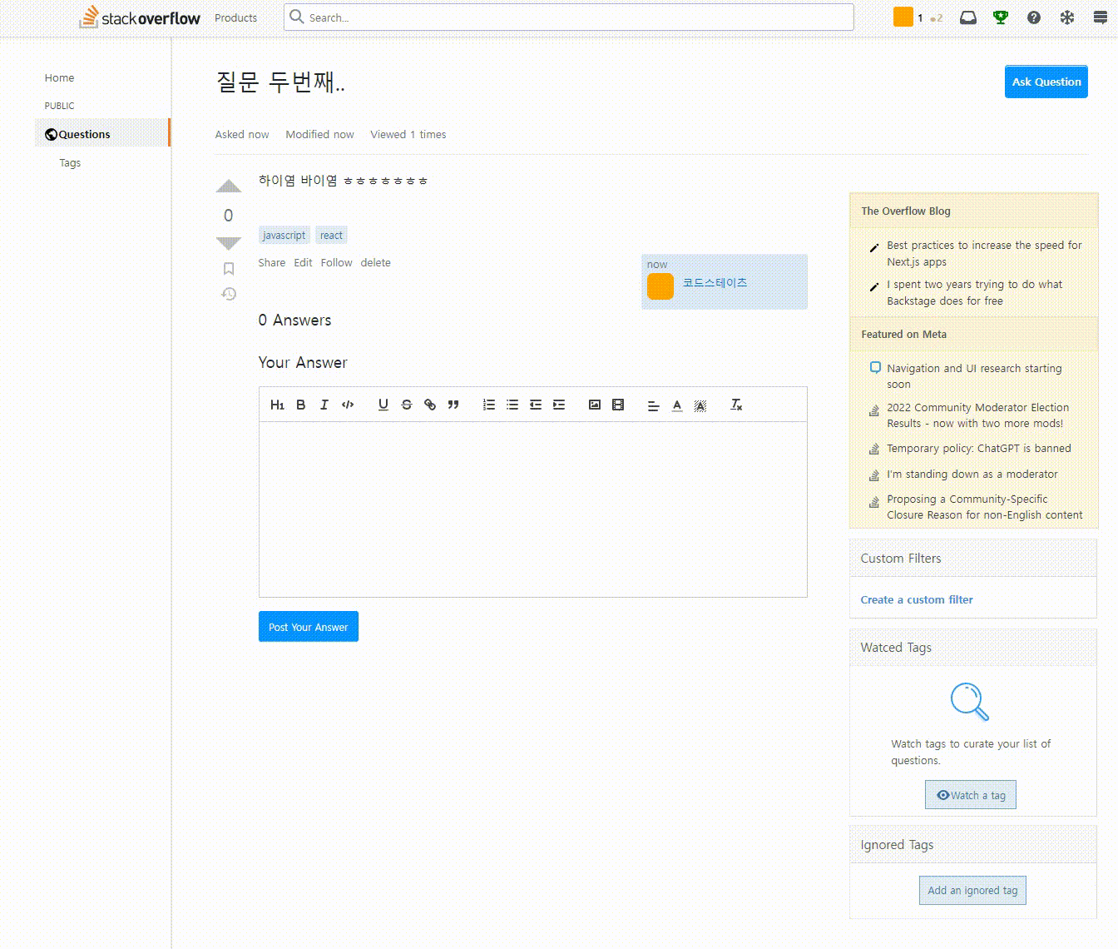
Task: Select Questions in the left sidebar
Action: [x=103, y=133]
